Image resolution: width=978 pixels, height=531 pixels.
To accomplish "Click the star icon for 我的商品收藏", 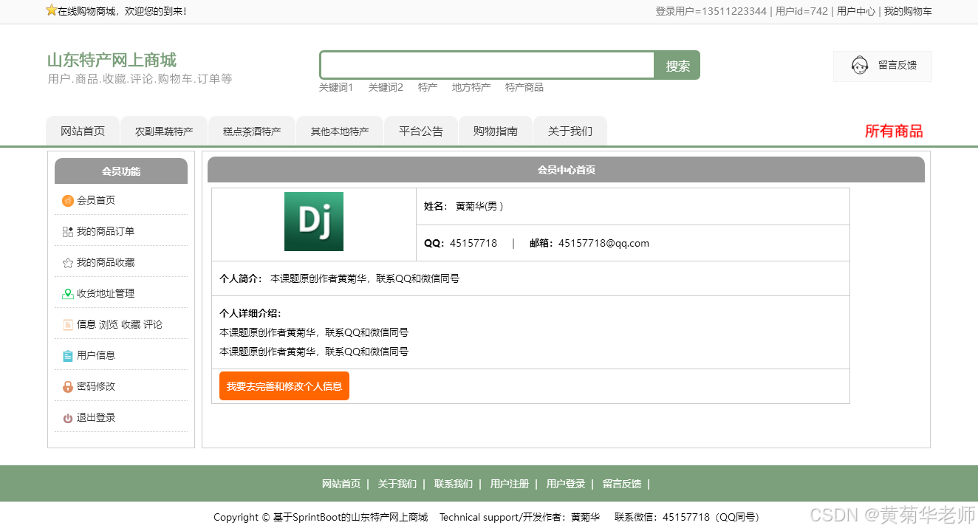I will pos(68,263).
